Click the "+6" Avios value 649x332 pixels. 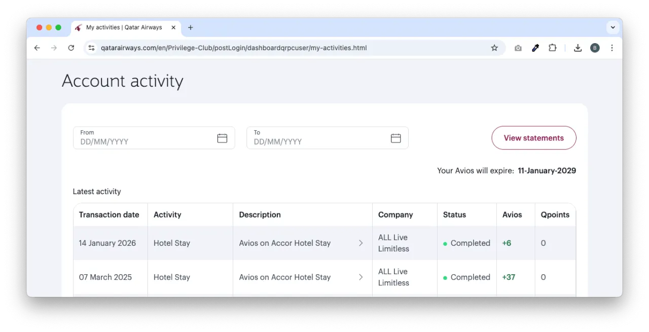pos(507,243)
